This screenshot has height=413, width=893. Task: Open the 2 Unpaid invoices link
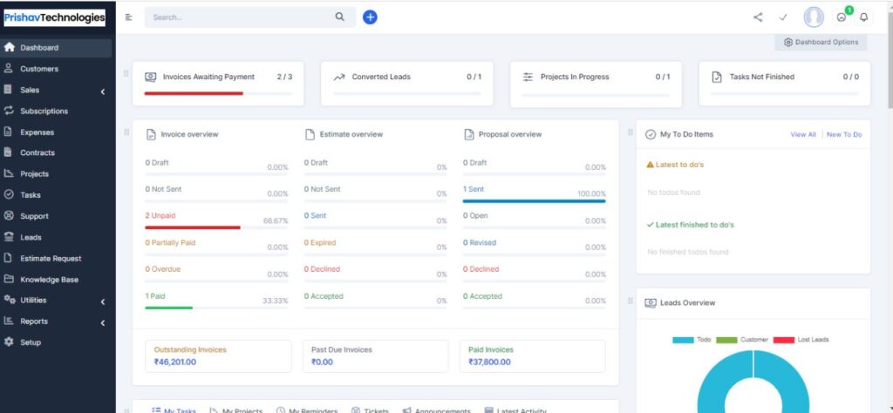click(x=160, y=215)
